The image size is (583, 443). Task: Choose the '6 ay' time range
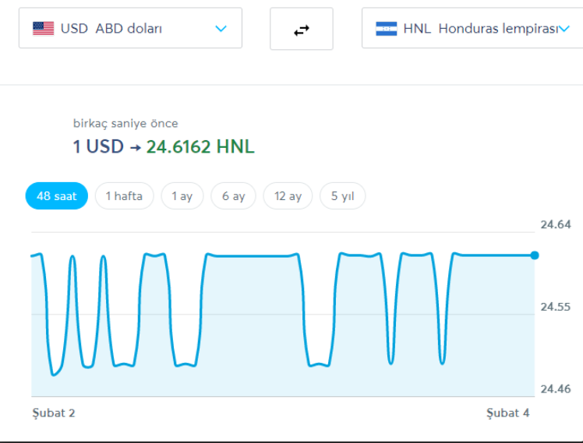pyautogui.click(x=233, y=196)
